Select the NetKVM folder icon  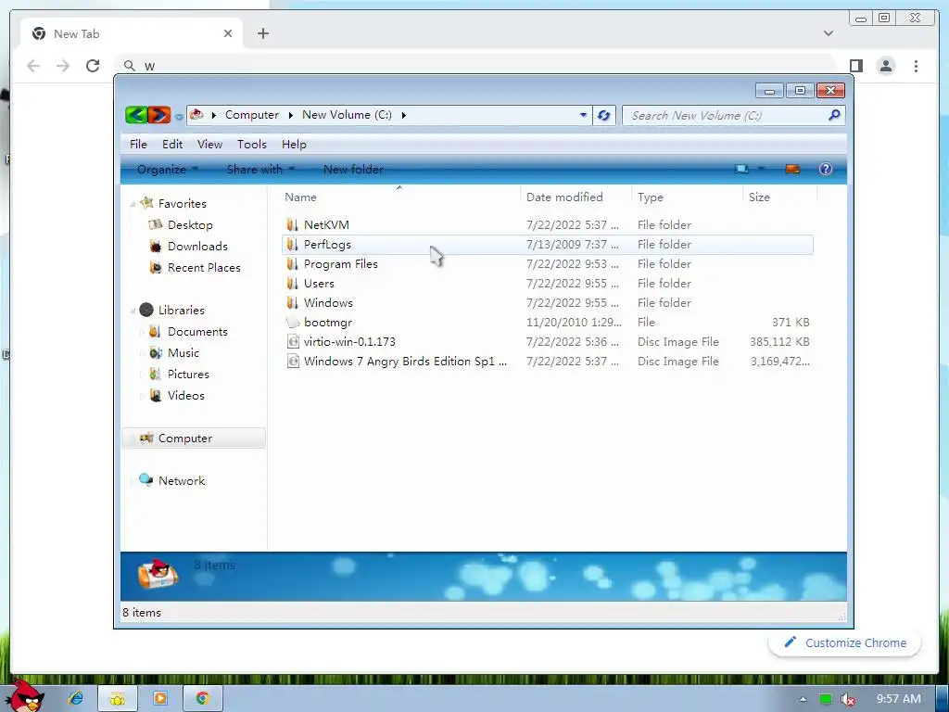(292, 224)
